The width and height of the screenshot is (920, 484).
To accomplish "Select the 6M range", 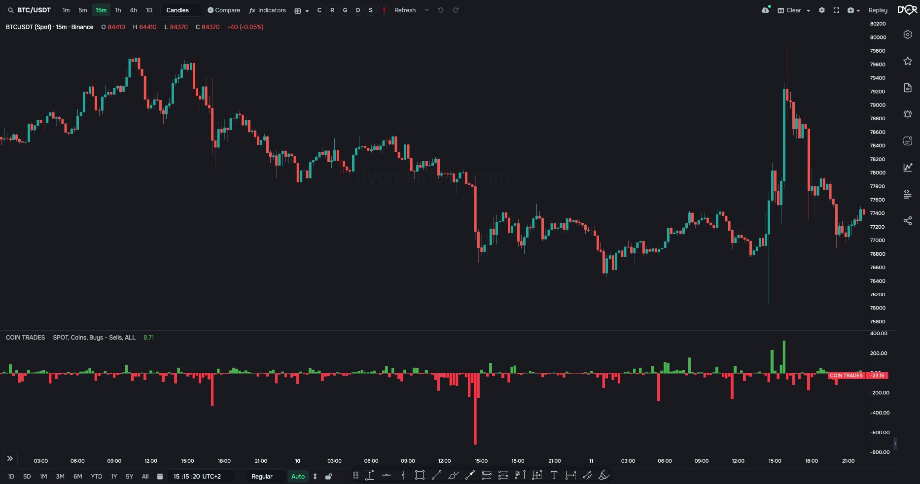I will coord(78,477).
